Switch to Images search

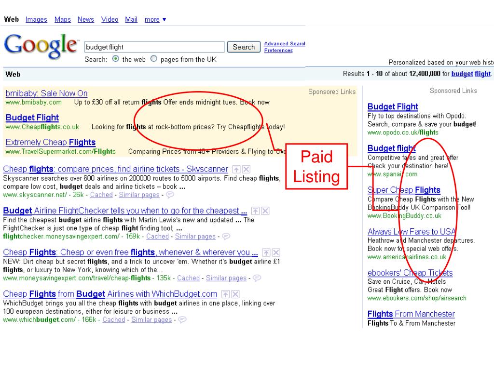coord(36,19)
